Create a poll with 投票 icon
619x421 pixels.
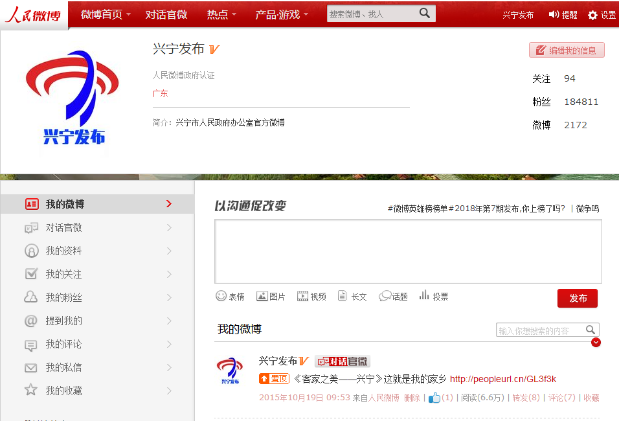click(424, 295)
